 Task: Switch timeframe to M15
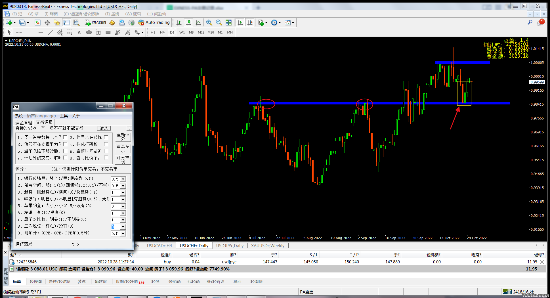pyautogui.click(x=201, y=32)
